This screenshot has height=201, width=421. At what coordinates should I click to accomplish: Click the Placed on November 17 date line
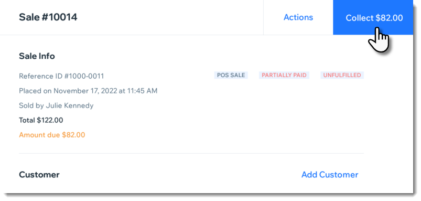88,91
